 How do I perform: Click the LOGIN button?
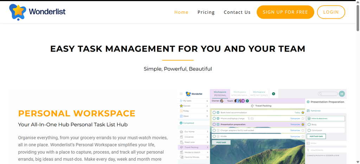(331, 12)
